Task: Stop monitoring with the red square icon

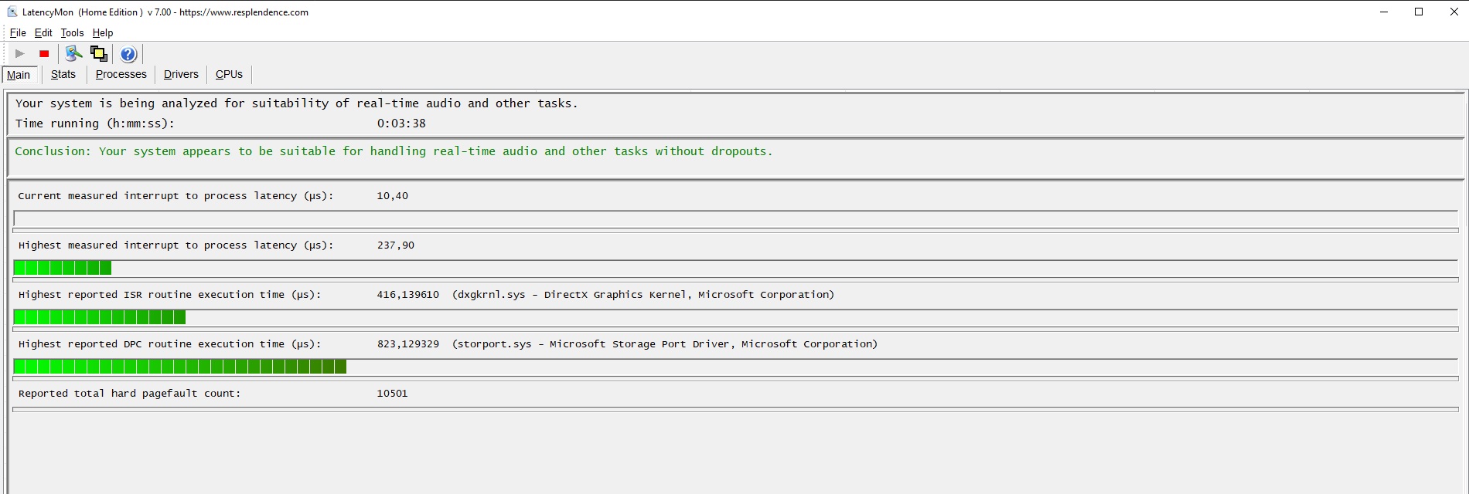Action: tap(44, 54)
